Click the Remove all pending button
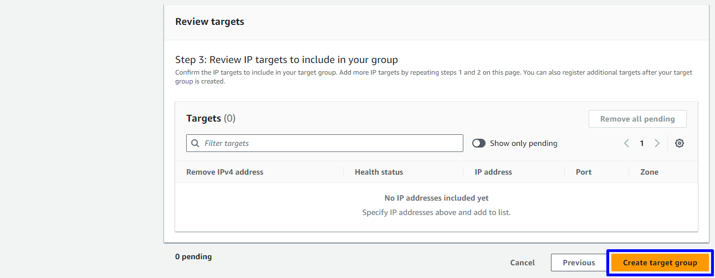 click(x=637, y=119)
